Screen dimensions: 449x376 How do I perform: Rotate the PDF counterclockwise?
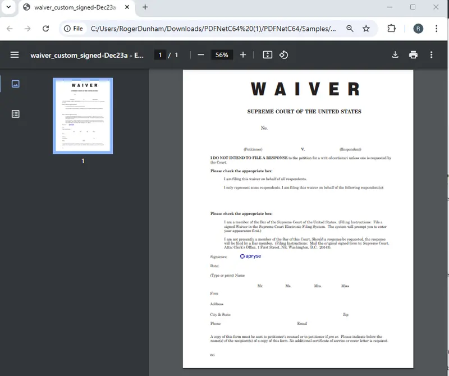pyautogui.click(x=283, y=54)
